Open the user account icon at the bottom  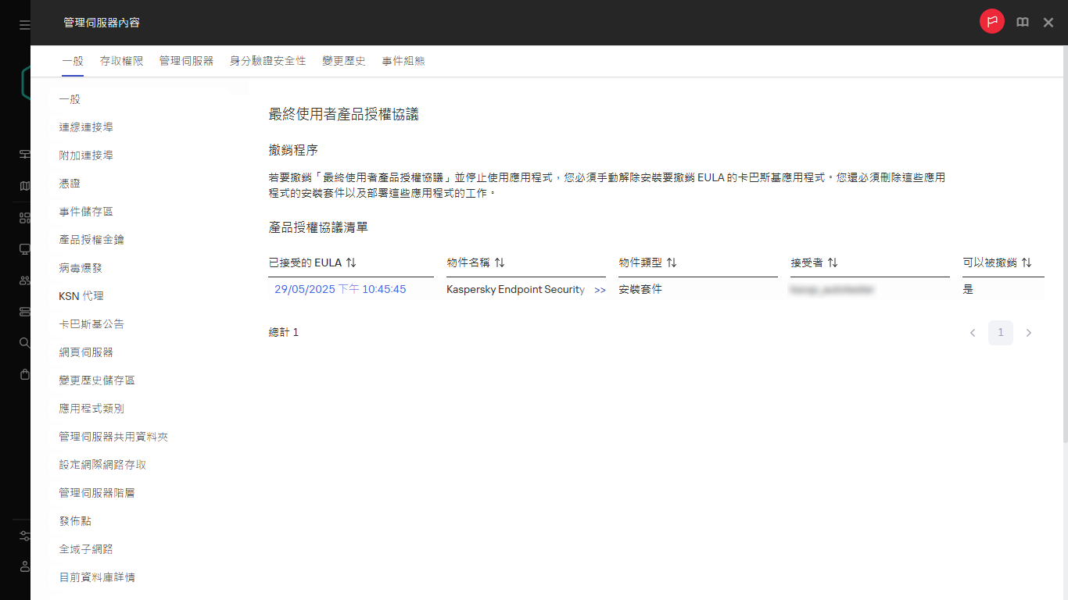(24, 566)
